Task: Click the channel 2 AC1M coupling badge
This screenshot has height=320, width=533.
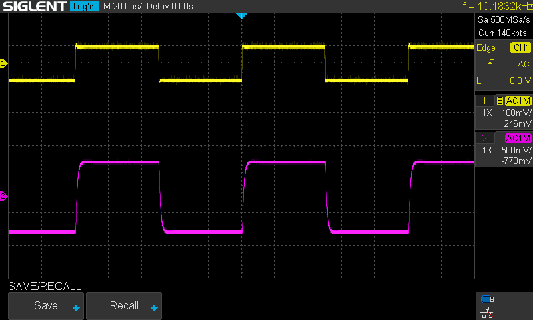Action: (518, 138)
